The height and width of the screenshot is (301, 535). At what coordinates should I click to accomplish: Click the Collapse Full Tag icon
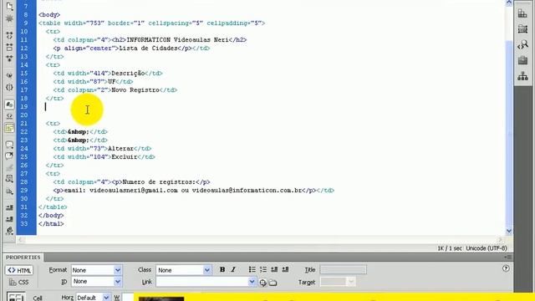(9, 35)
